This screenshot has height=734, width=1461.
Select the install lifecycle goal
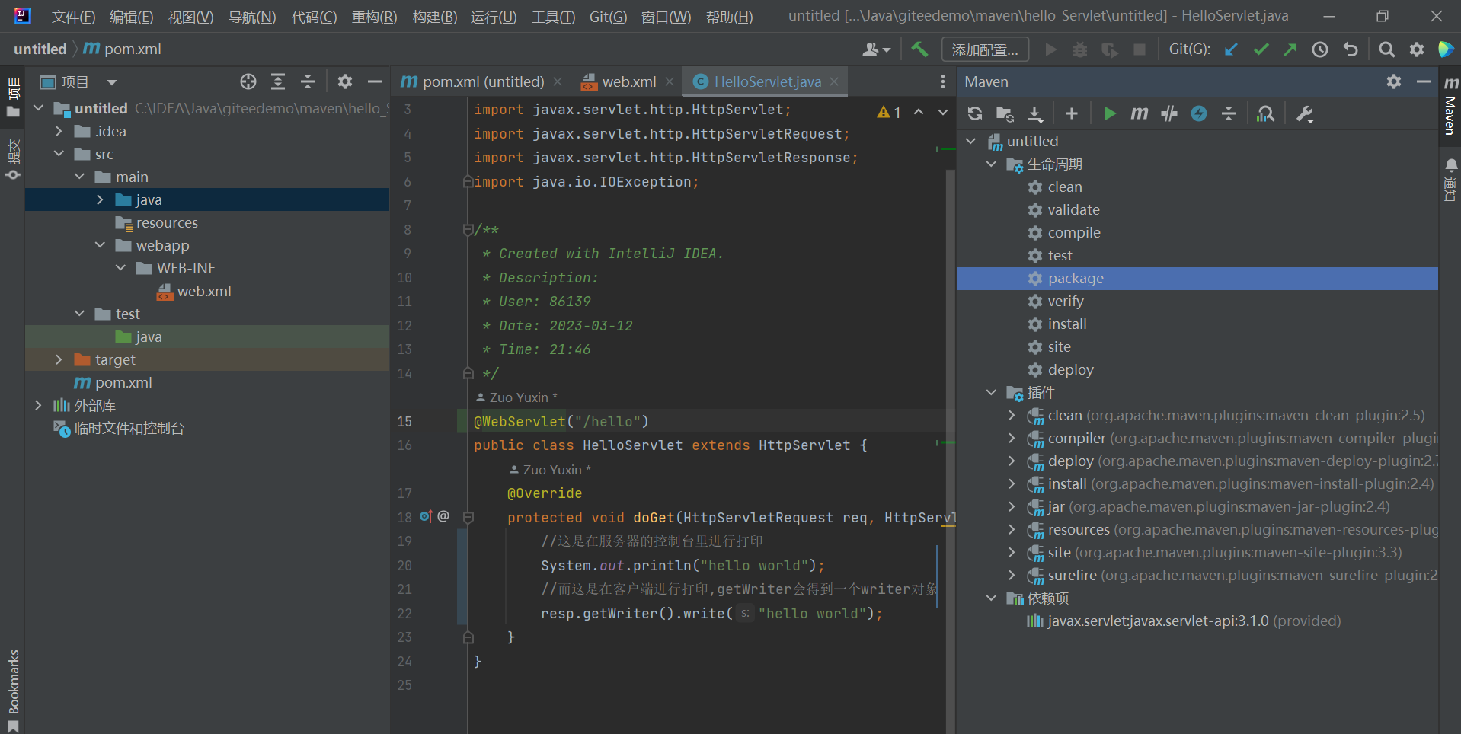click(1066, 324)
